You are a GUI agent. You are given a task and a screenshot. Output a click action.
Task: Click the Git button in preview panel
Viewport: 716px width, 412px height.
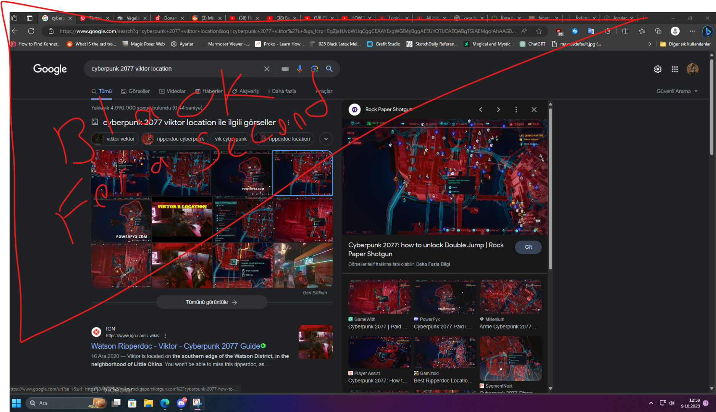click(528, 247)
